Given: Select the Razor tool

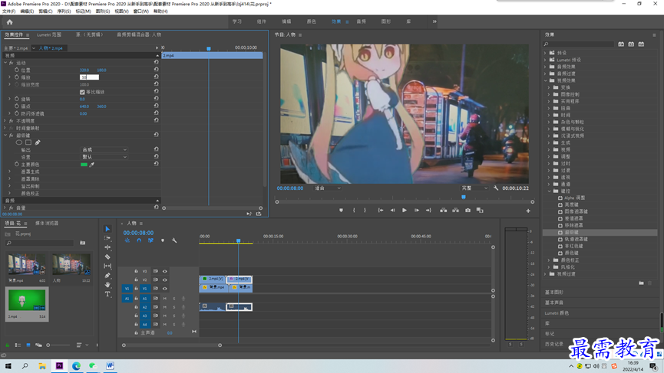Looking at the screenshot, I should point(107,257).
